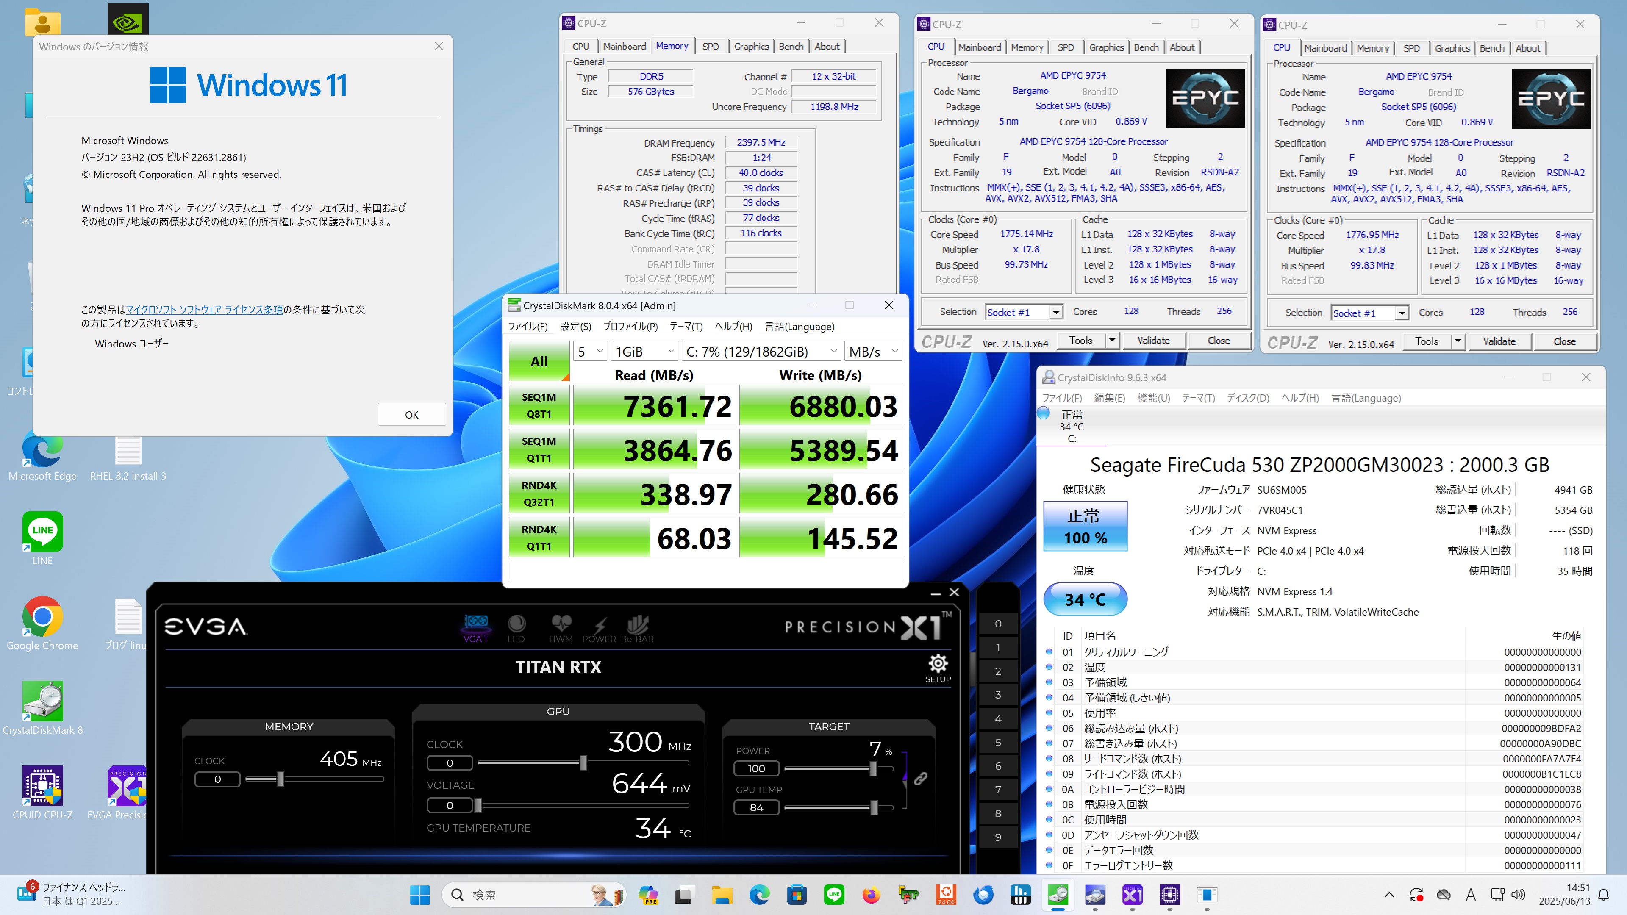
Task: Select profile slot 3 in Precision X1
Action: [998, 695]
